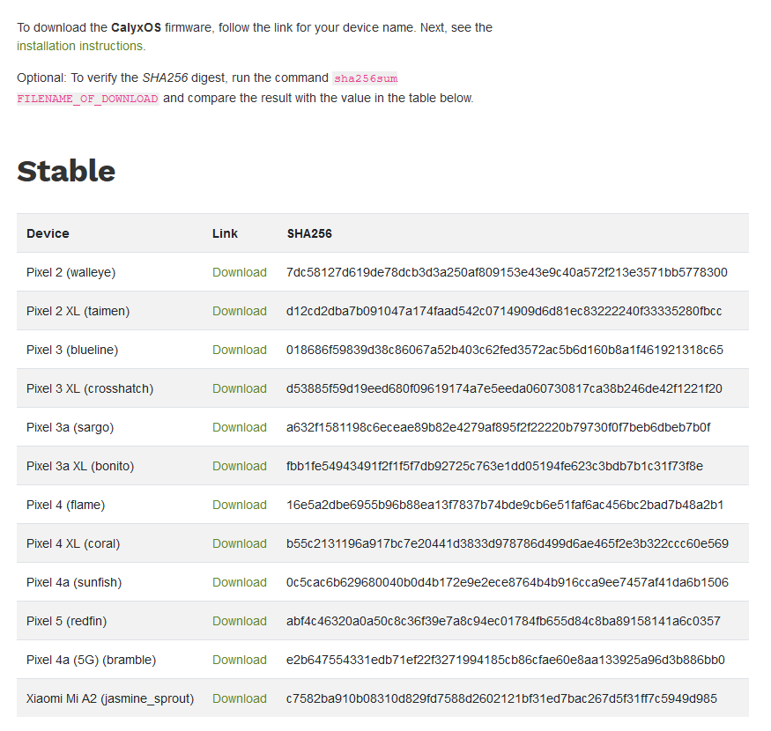Click the Device column header
Viewport: 771px width, 731px height.
coord(48,233)
